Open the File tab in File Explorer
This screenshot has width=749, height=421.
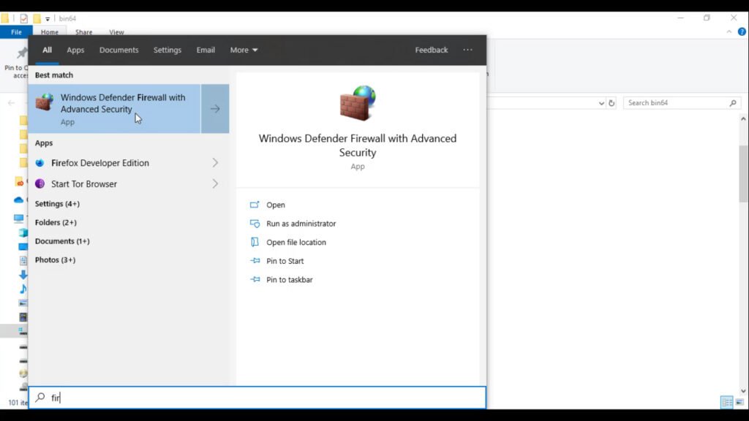click(x=16, y=32)
